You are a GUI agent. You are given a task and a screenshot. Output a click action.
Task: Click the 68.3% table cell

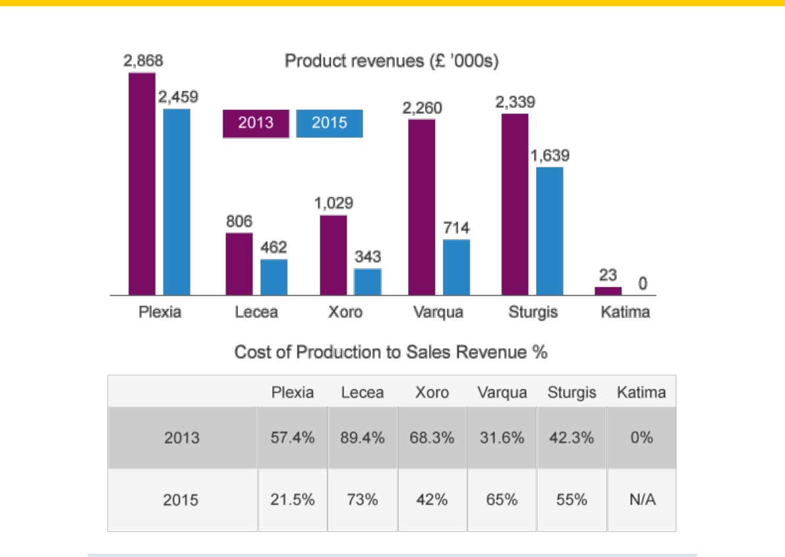point(432,438)
